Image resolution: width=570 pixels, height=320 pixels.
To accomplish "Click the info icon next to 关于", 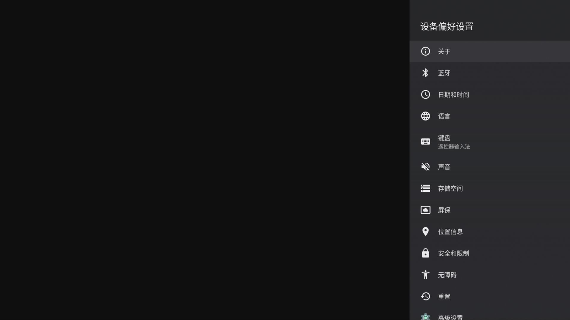I will click(x=425, y=51).
